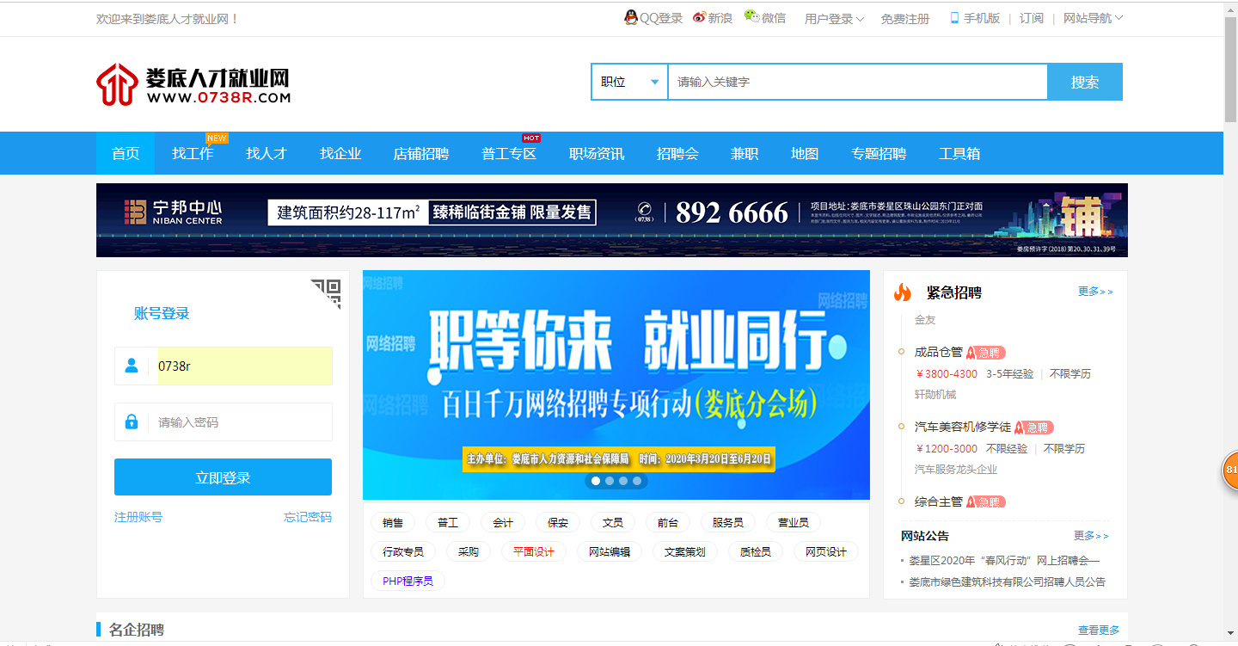
Task: Click the 搜索 search button
Action: [x=1084, y=81]
